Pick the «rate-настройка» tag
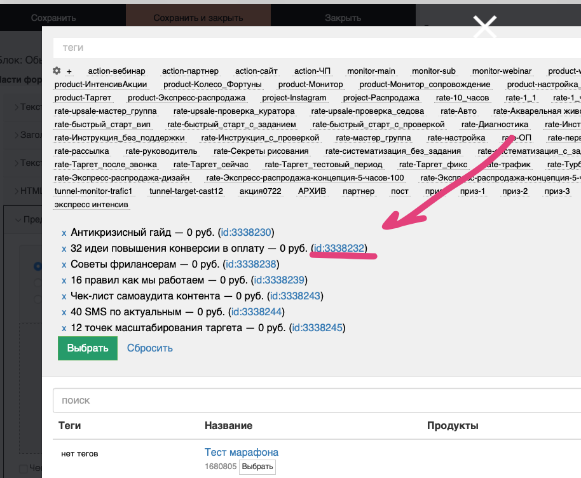 [x=456, y=138]
